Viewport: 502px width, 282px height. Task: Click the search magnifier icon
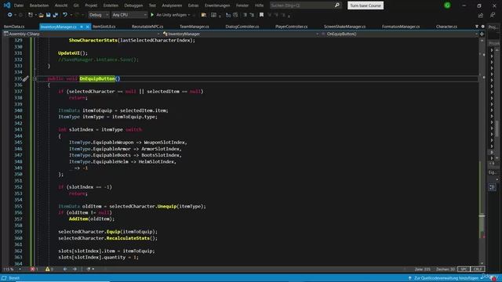(x=336, y=5)
